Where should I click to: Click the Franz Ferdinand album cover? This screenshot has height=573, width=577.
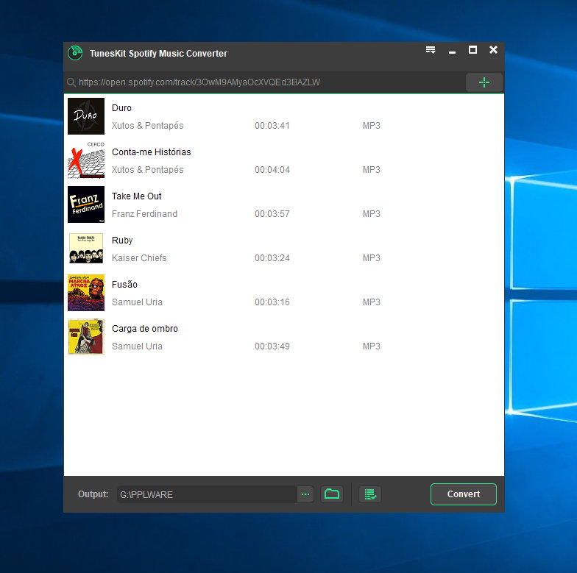(x=86, y=204)
